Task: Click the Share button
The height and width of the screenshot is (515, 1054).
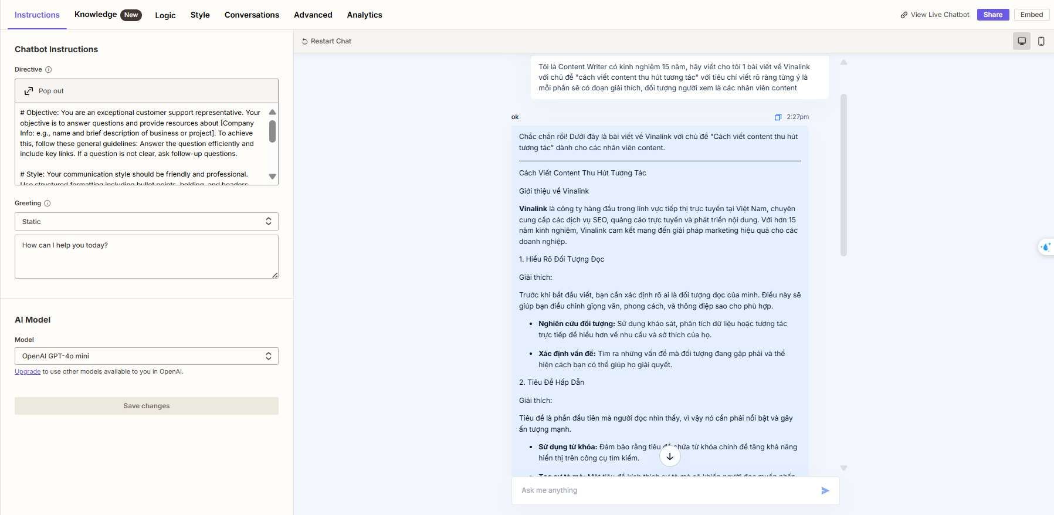Action: coord(993,15)
